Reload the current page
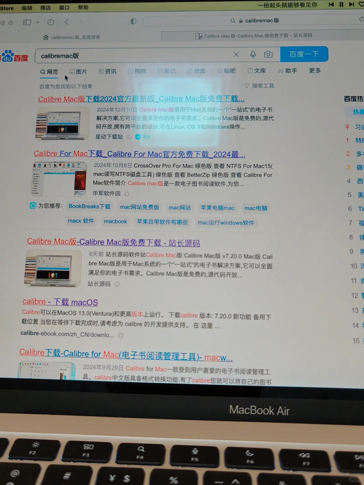Screen dimensions: 364x485 pos(361,19)
